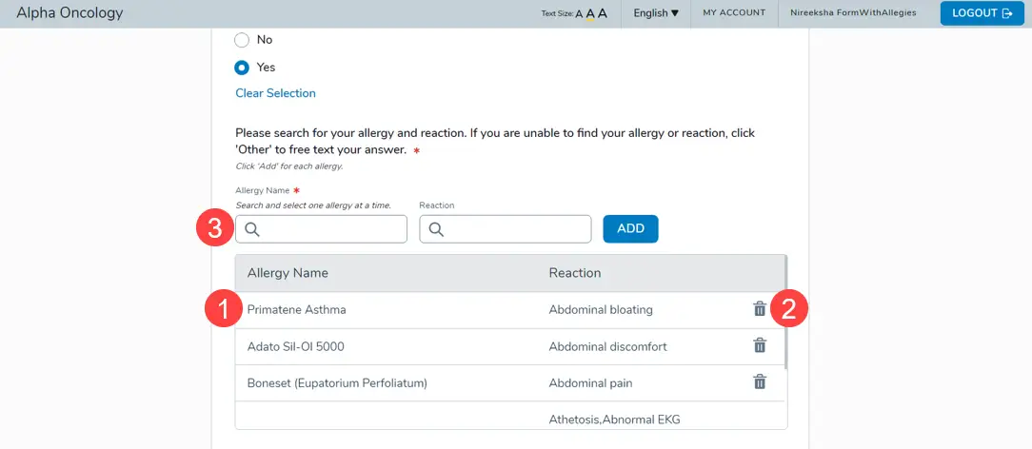Click the Allergy Name column header
Image resolution: width=1032 pixels, height=449 pixels.
tap(288, 273)
